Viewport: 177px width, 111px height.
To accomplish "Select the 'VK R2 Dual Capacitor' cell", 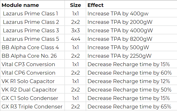I will click(29, 90).
